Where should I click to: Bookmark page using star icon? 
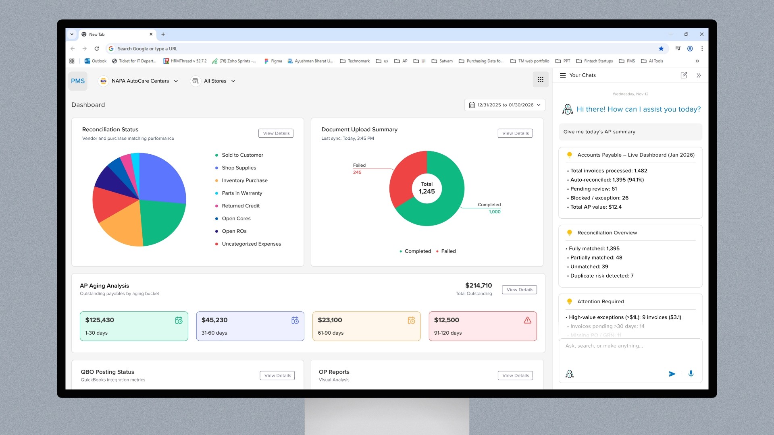coord(661,49)
